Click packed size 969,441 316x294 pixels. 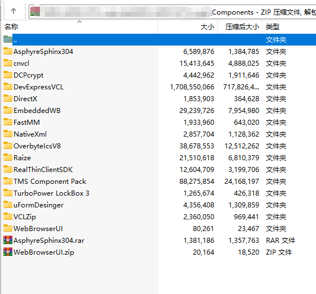(x=246, y=217)
